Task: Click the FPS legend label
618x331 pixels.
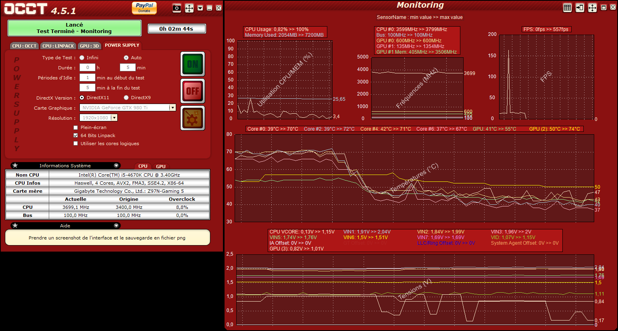Action: (x=546, y=29)
